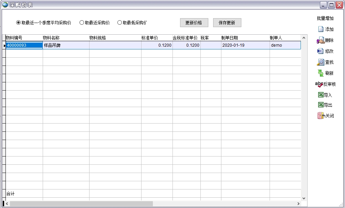Click the 查找 (Find) magnifier icon

point(325,62)
